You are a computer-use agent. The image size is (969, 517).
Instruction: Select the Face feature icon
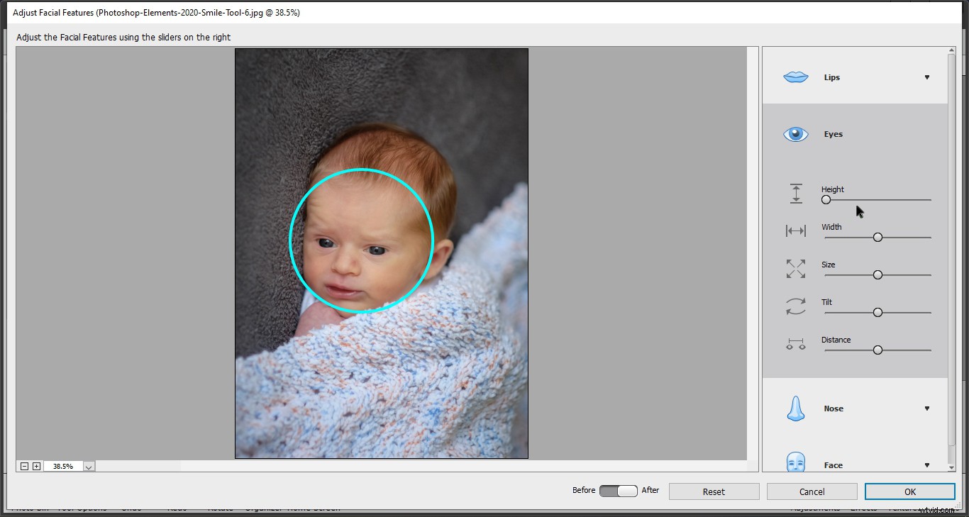pos(795,465)
